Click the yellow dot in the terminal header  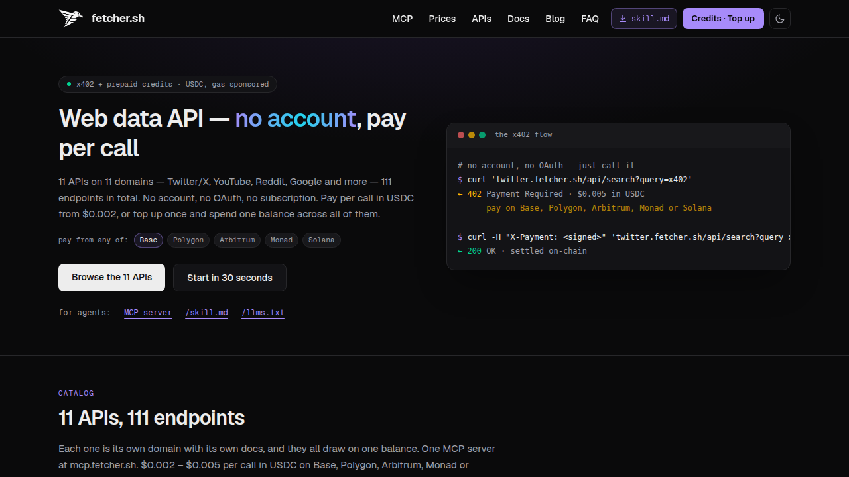click(472, 135)
